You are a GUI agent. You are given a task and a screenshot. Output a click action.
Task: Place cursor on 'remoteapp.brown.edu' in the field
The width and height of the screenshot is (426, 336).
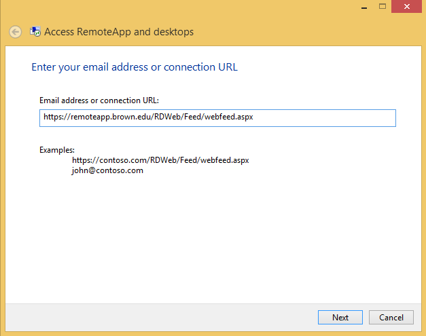[111, 117]
